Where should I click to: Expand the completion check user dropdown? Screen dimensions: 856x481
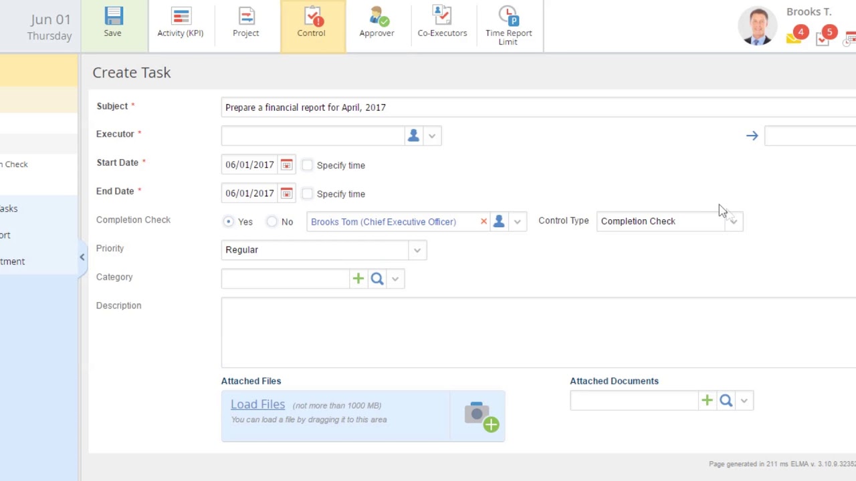(517, 221)
